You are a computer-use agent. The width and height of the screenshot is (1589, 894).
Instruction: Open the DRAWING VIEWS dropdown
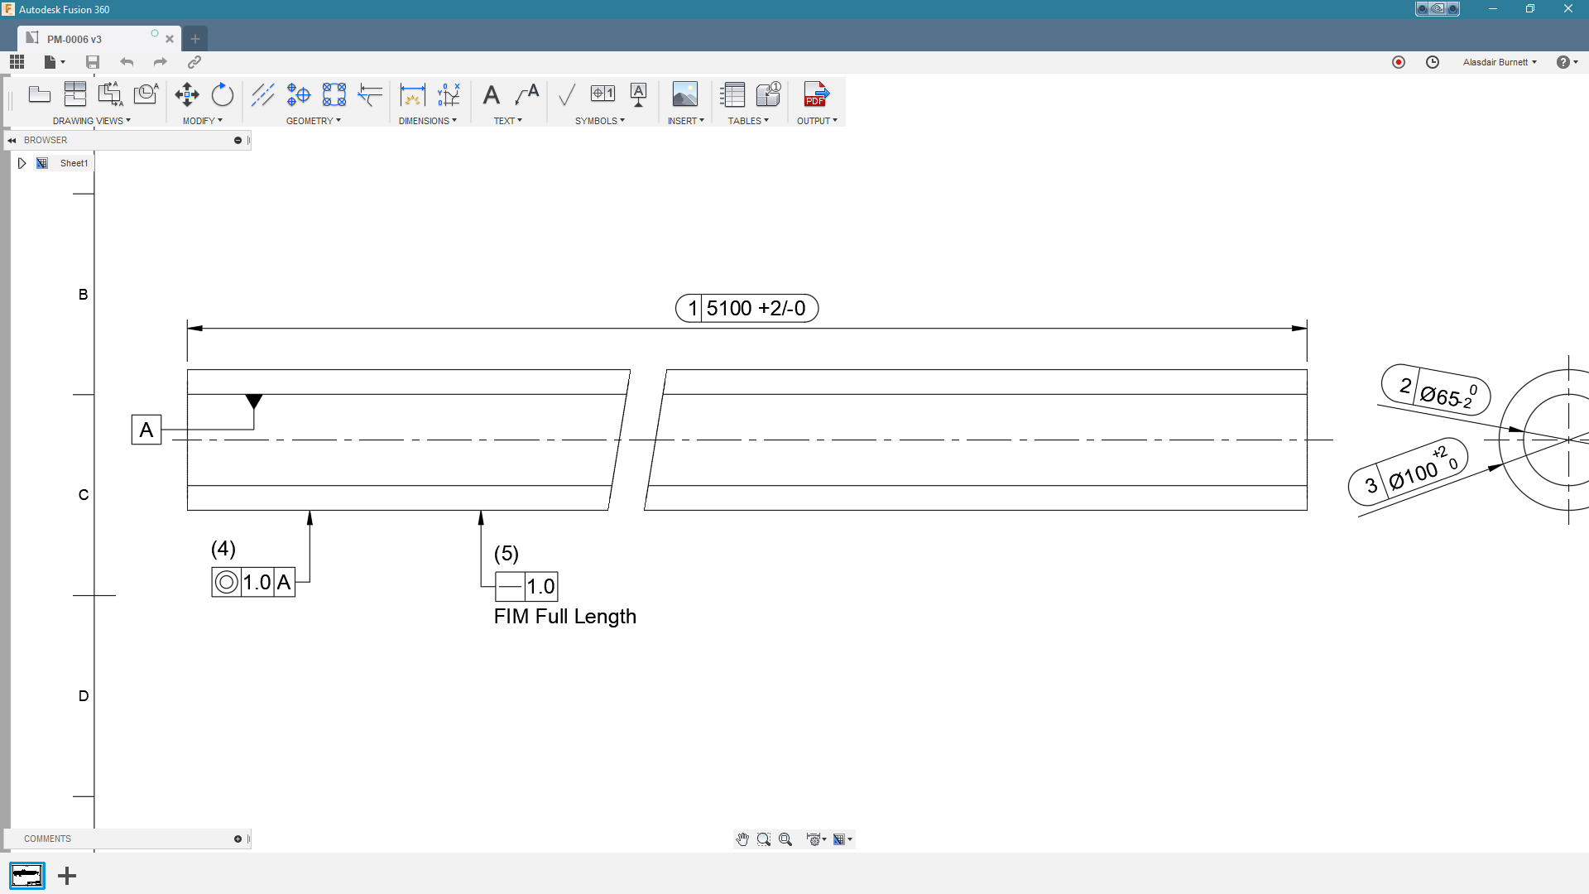pos(92,120)
